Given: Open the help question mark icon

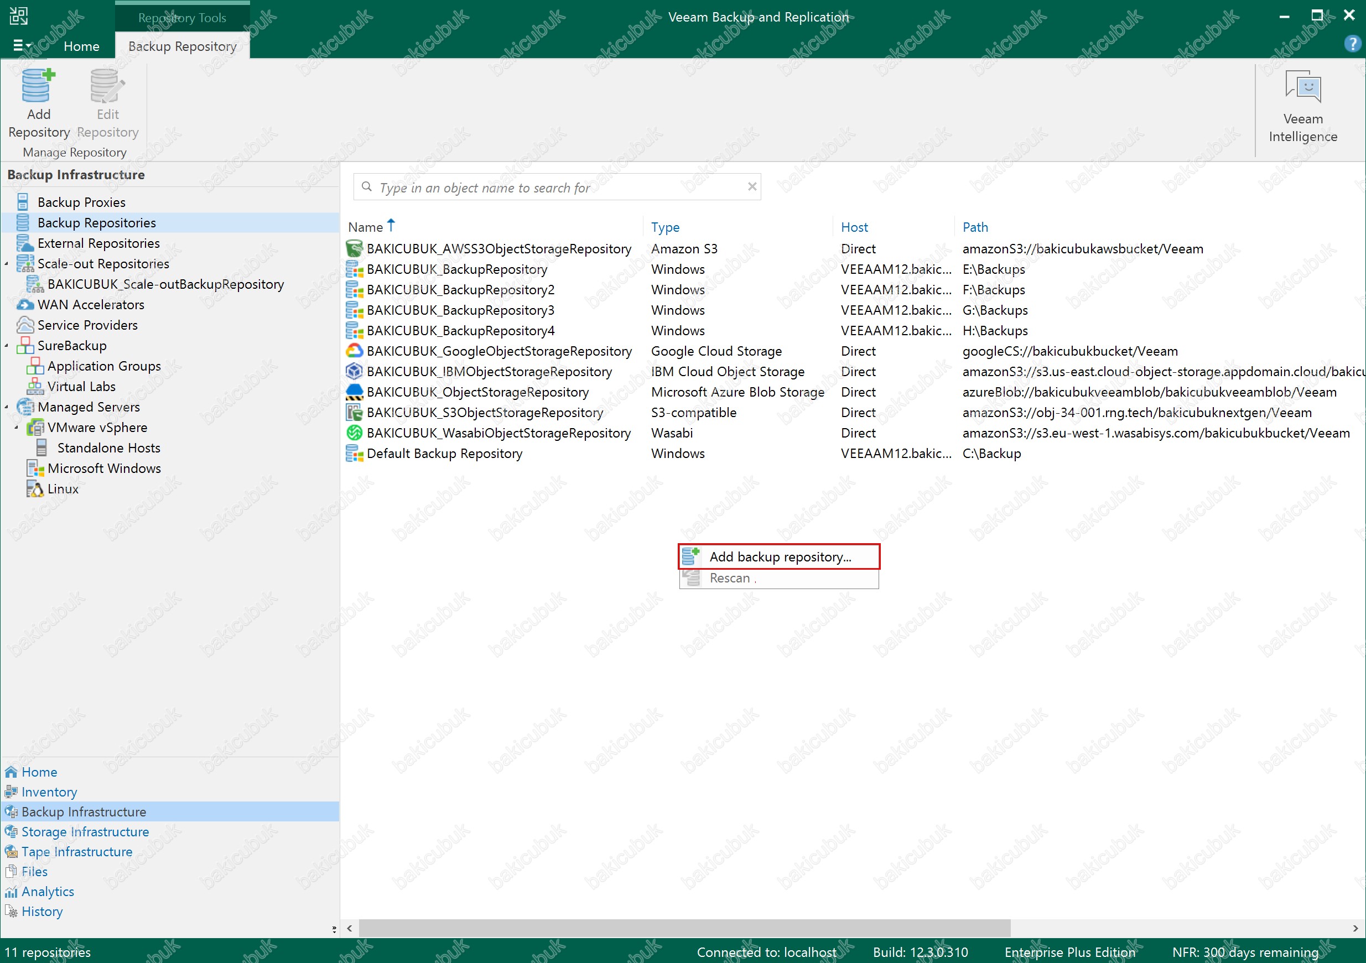Looking at the screenshot, I should (x=1352, y=44).
